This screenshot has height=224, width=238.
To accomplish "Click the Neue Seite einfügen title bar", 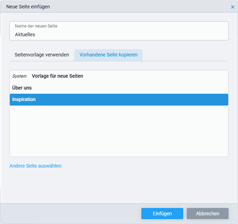I will point(115,7).
